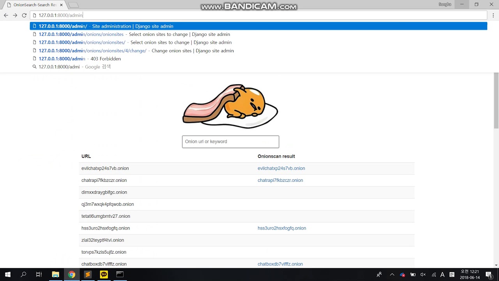Click URL cell tetatl6umgbmtv27.onion

coord(106,216)
